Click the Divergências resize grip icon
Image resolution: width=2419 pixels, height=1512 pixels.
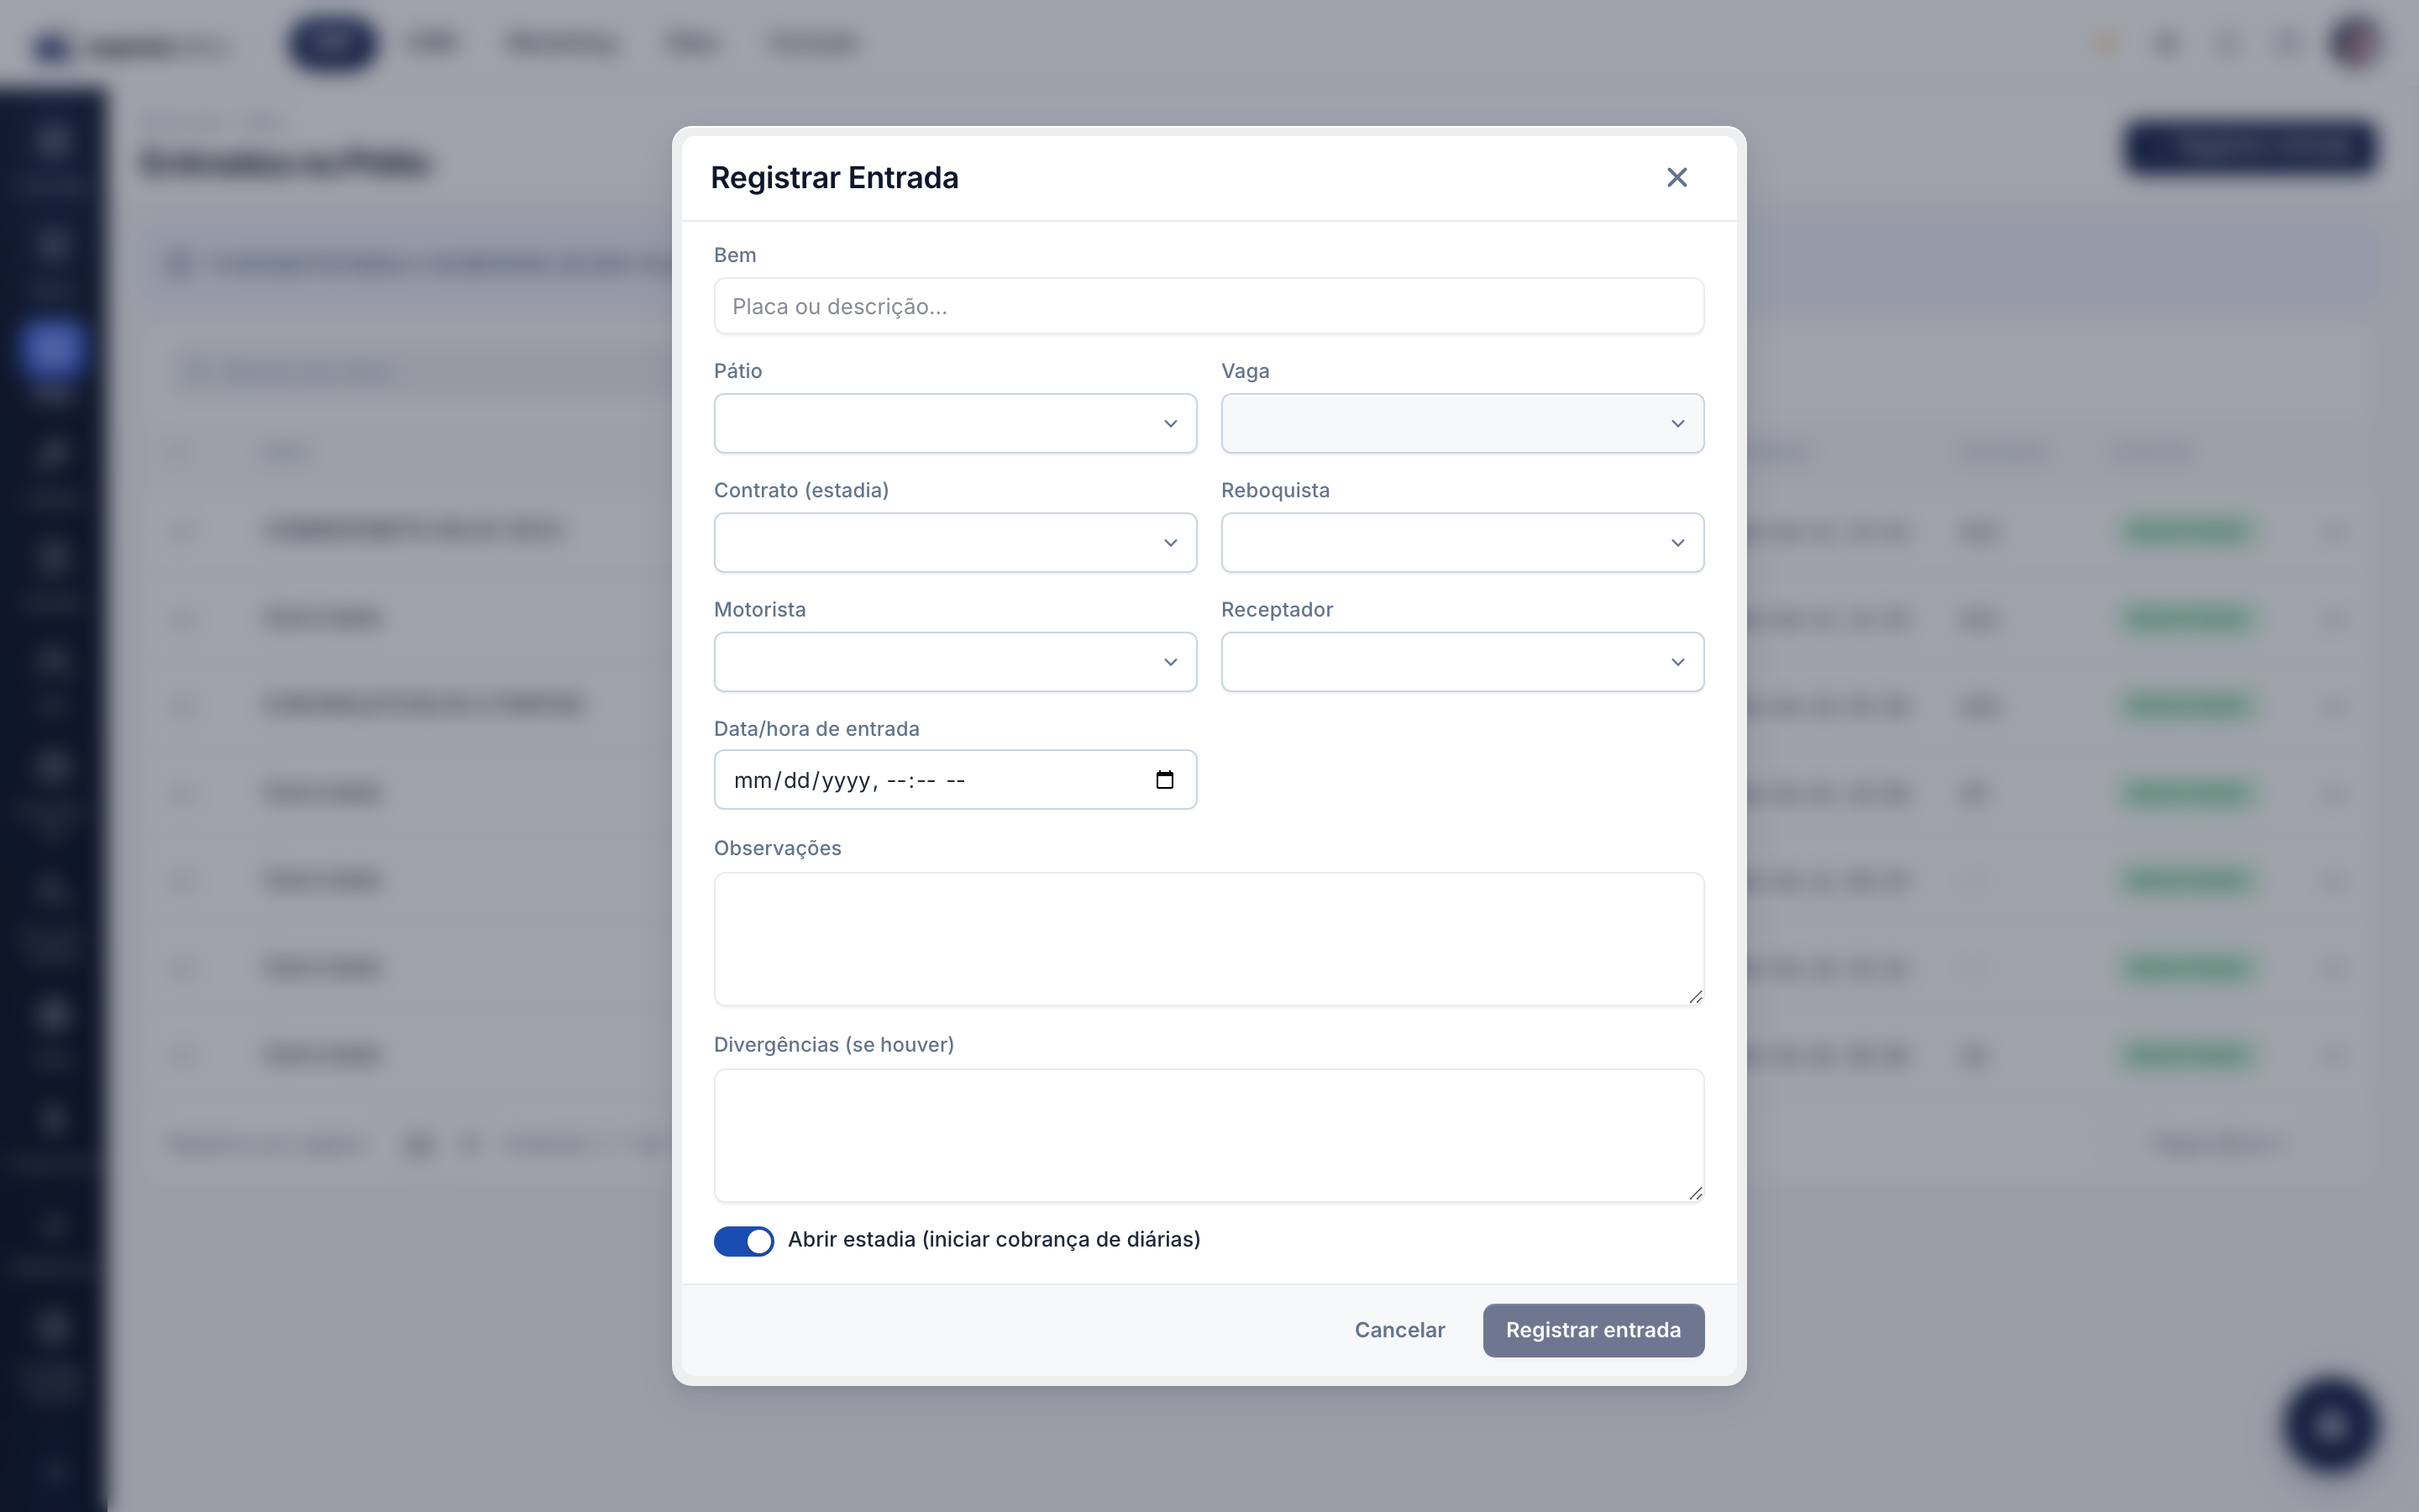[1695, 1193]
